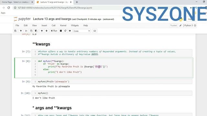Focus the address bar URL

tap(55, 8)
